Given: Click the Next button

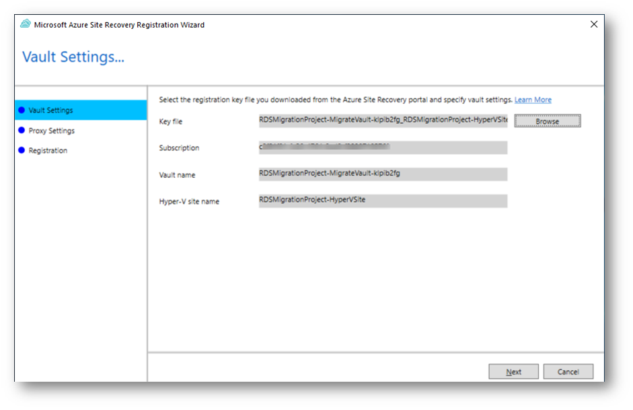Looking at the screenshot, I should tap(513, 371).
